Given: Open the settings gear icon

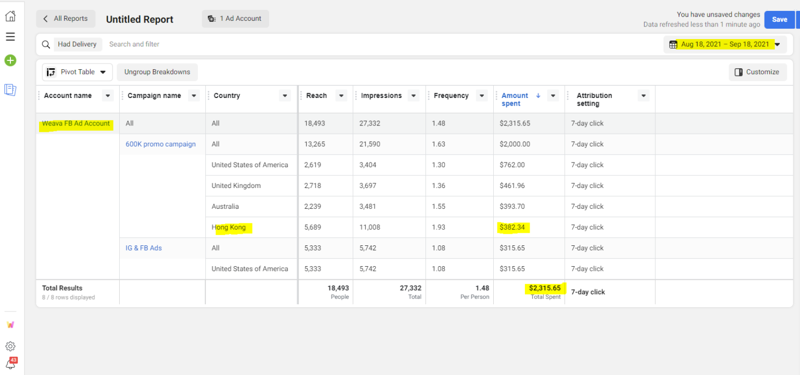Looking at the screenshot, I should (x=10, y=346).
